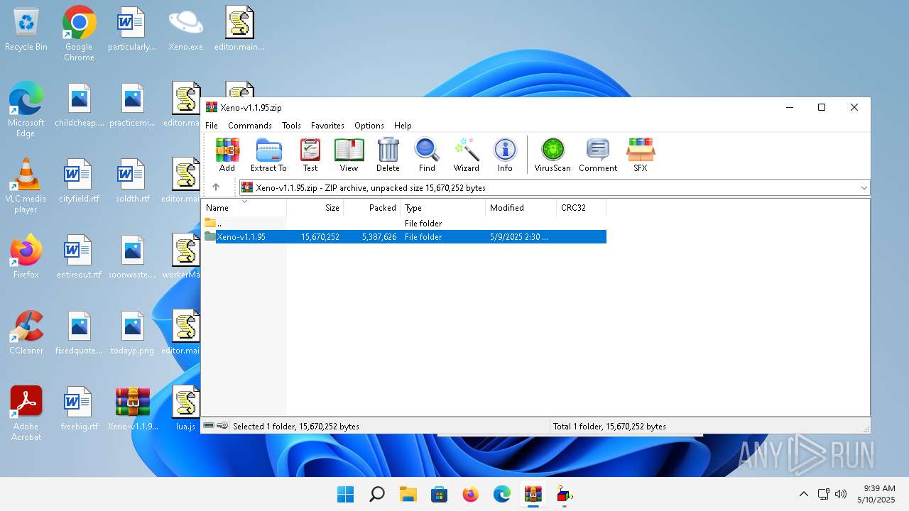Screen dimensions: 909x511
Task: Click the drive icon in status bar
Action: (209, 426)
